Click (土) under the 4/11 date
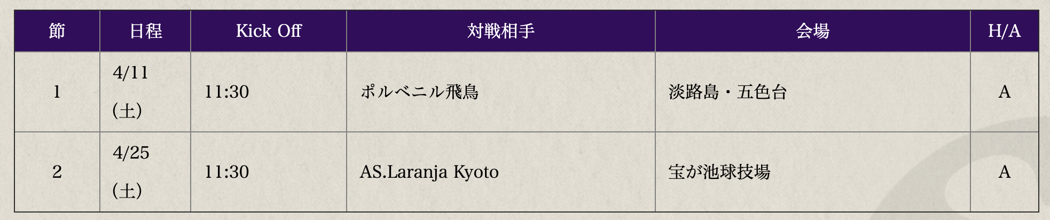The width and height of the screenshot is (1050, 220). click(x=127, y=111)
